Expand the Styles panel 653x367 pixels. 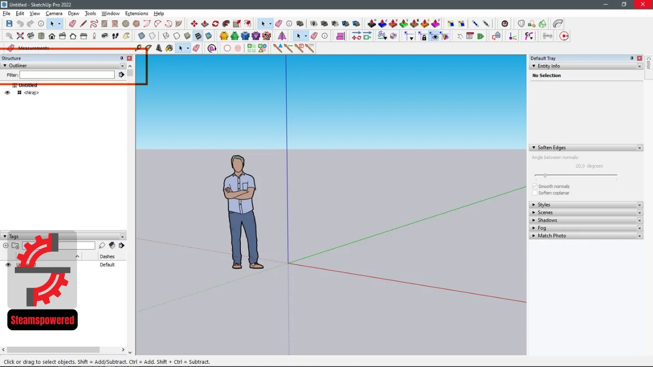tap(534, 205)
